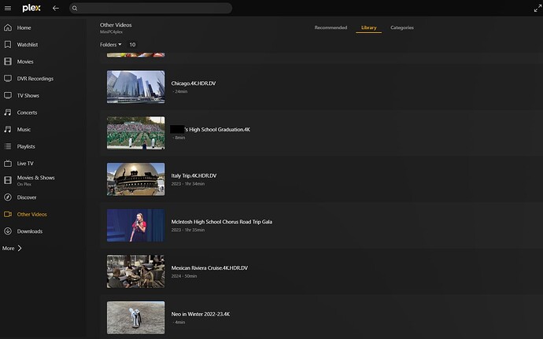
Task: Click the Home house icon
Action: [x=8, y=28]
